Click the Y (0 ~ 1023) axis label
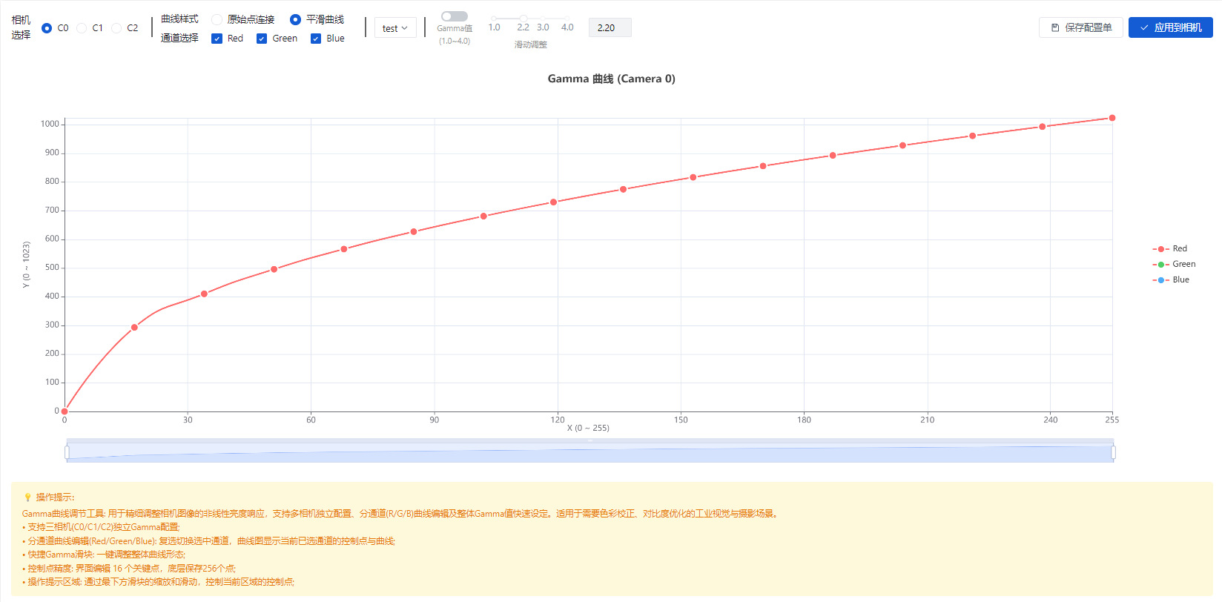 (26, 265)
